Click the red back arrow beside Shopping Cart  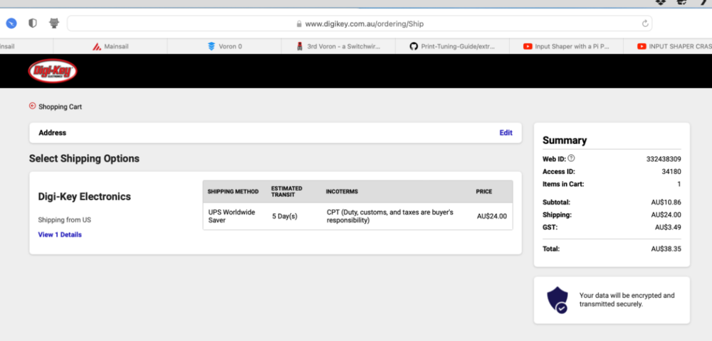(32, 106)
